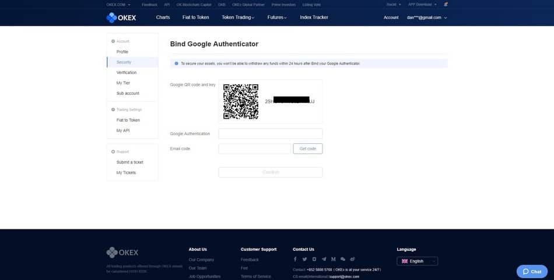Click the WeChat icon in footer
Viewport: 554px width, 280px height.
pos(343,259)
